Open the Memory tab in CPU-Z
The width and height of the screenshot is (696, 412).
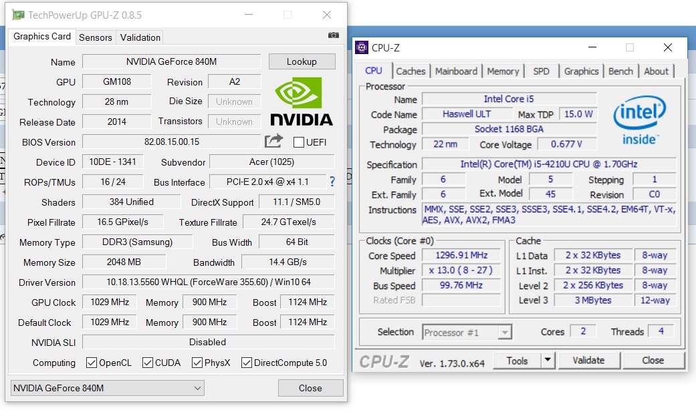503,71
